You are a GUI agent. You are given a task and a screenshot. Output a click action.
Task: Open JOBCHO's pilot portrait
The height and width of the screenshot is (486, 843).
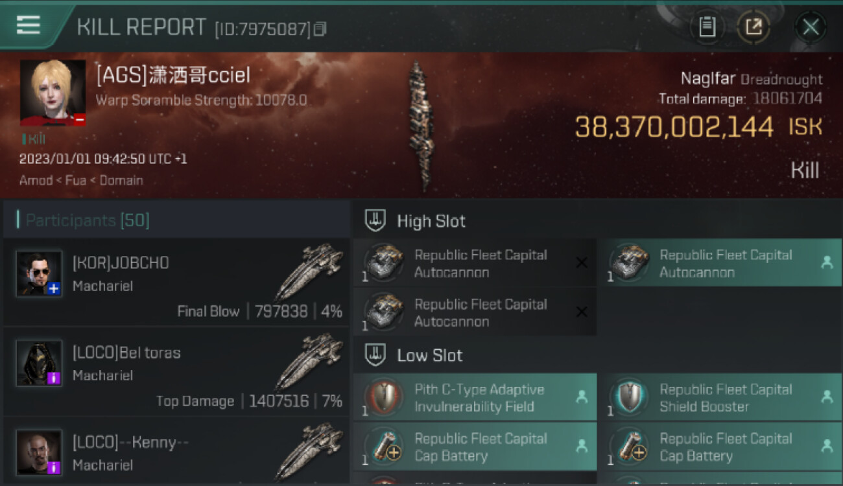tap(39, 273)
